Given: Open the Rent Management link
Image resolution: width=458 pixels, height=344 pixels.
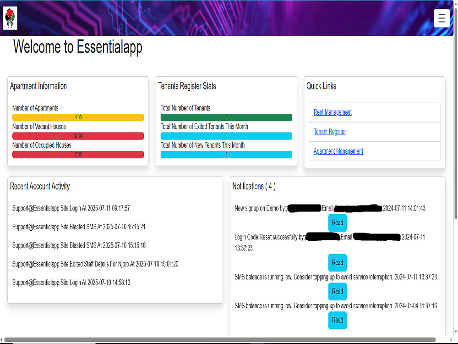Looking at the screenshot, I should 333,112.
